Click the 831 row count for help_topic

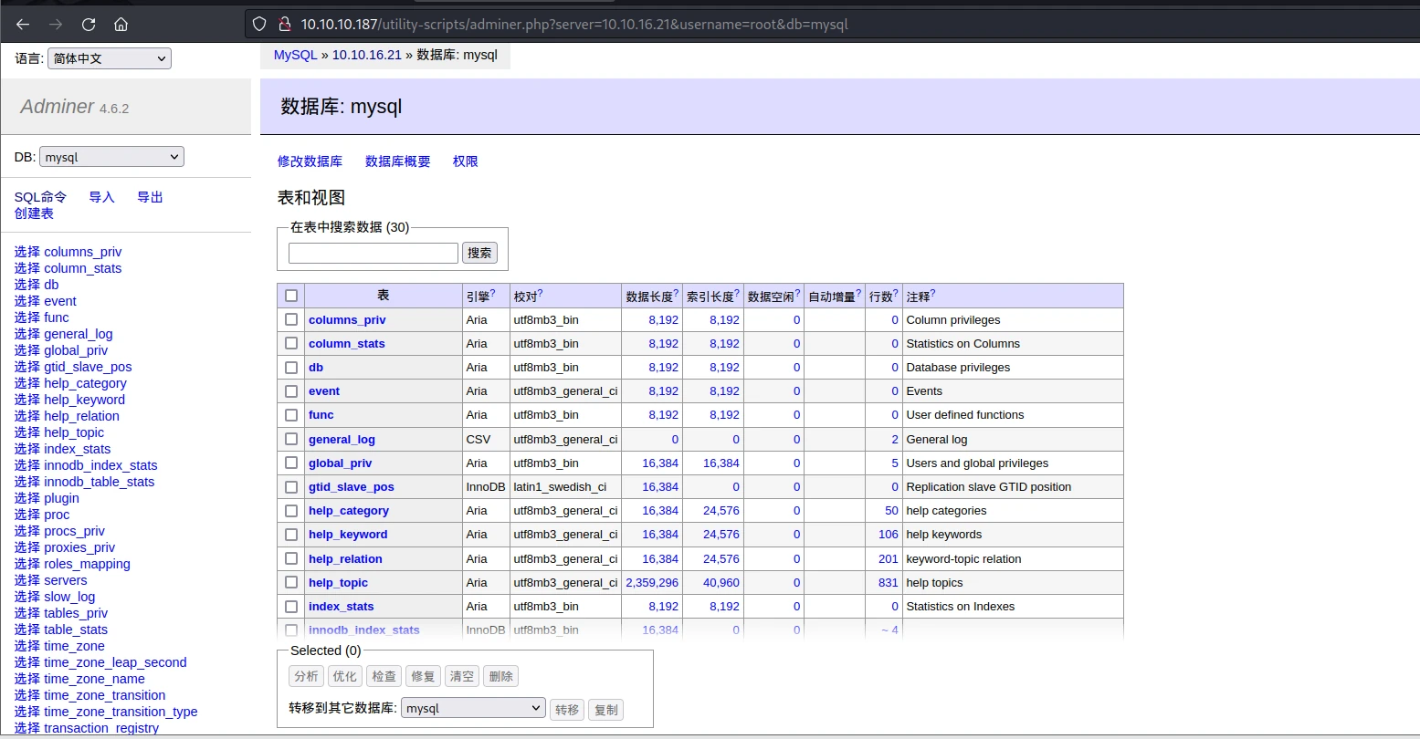pyautogui.click(x=889, y=582)
